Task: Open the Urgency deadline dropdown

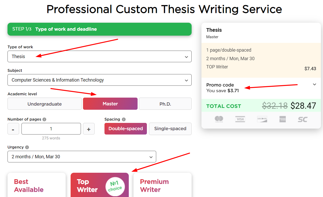Action: click(x=82, y=156)
